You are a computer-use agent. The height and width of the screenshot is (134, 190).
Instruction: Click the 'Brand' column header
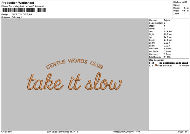[185, 63]
